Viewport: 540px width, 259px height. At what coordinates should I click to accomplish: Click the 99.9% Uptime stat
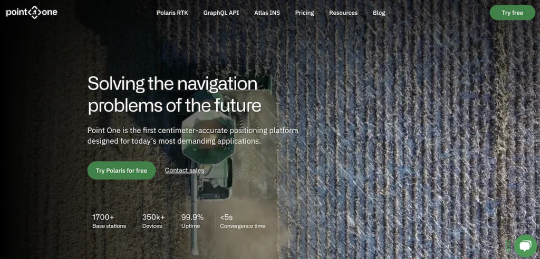click(x=192, y=221)
